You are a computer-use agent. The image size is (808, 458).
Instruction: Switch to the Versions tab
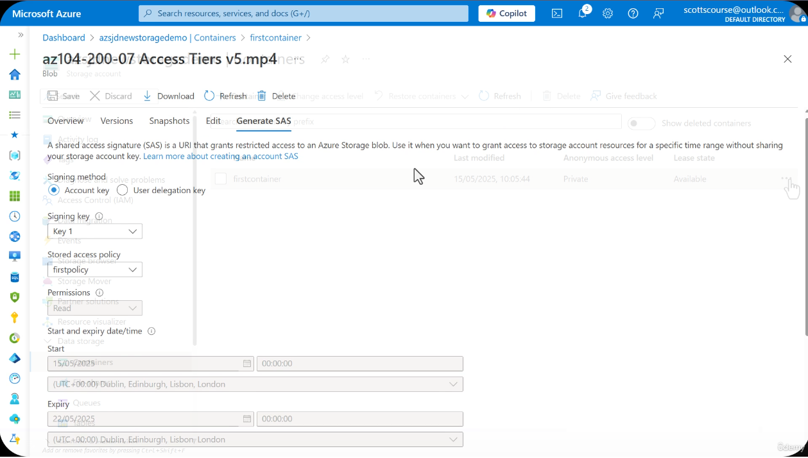click(x=117, y=121)
